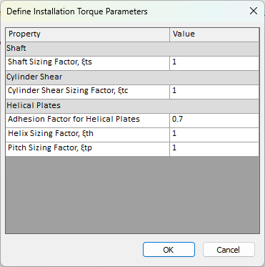This screenshot has width=265, height=267.
Task: Click the 'Shaft Sizing Factor, ξts' label
Action: 50,62
